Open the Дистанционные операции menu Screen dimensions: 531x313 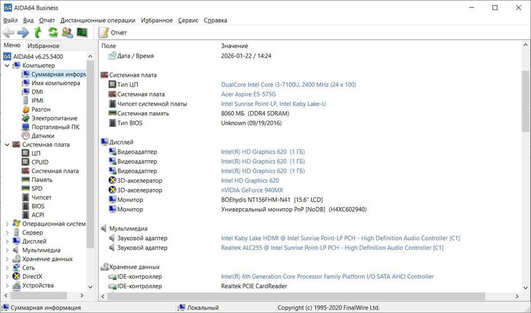click(98, 20)
